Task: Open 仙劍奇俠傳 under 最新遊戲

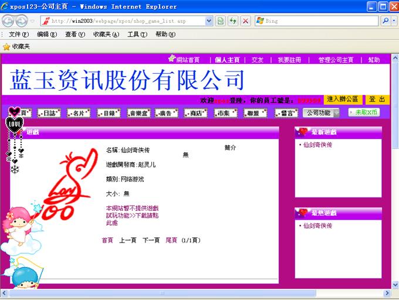Action: coord(317,145)
